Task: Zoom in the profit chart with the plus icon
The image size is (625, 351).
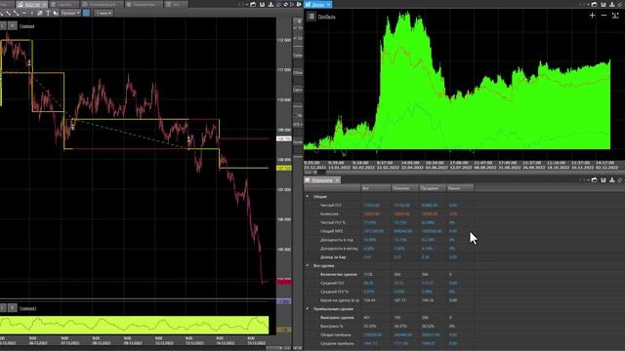Action: 593,16
